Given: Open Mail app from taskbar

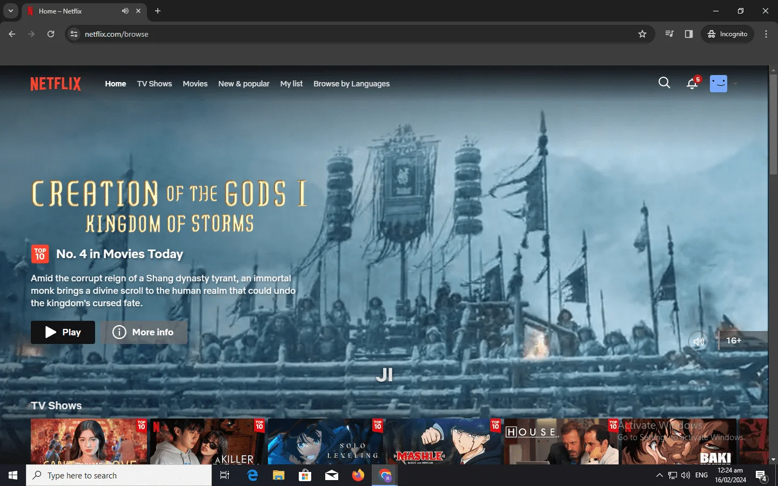Looking at the screenshot, I should [x=332, y=475].
